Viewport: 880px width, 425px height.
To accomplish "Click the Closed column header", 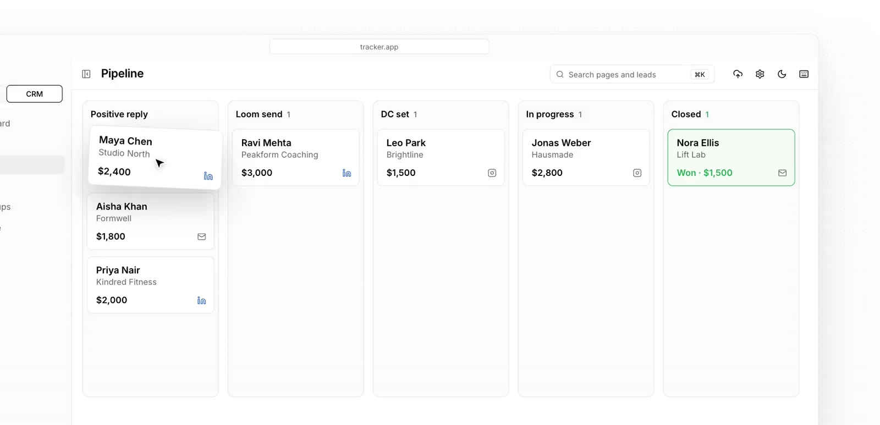I will [x=686, y=114].
